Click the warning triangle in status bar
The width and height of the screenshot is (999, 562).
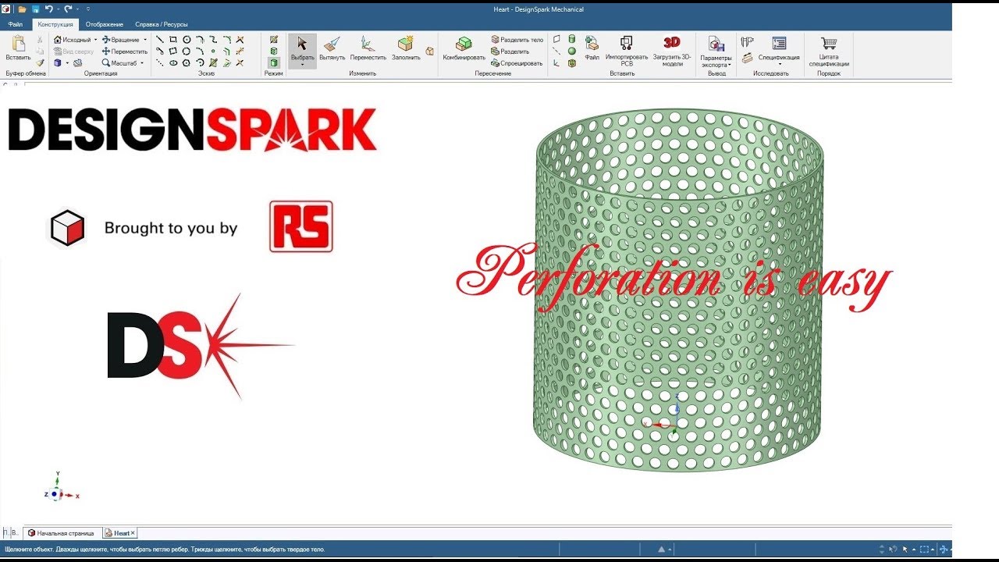pyautogui.click(x=661, y=550)
